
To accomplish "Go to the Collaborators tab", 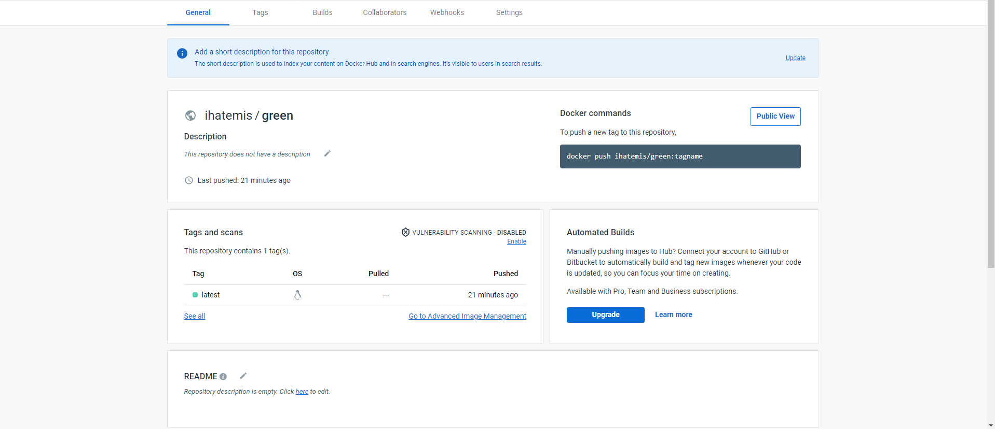I will 385,12.
